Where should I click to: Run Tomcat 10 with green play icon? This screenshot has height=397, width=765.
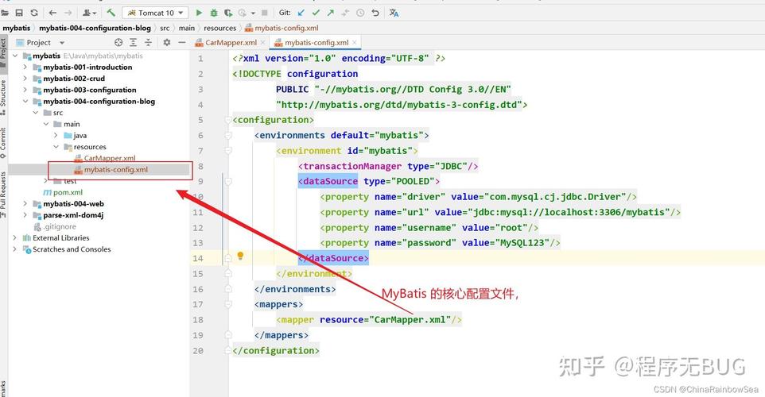click(x=199, y=13)
